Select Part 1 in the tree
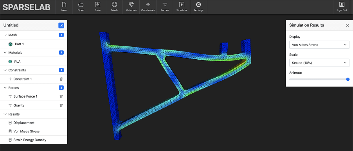 point(34,44)
